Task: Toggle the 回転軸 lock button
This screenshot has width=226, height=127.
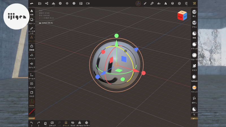Action: tap(32, 47)
